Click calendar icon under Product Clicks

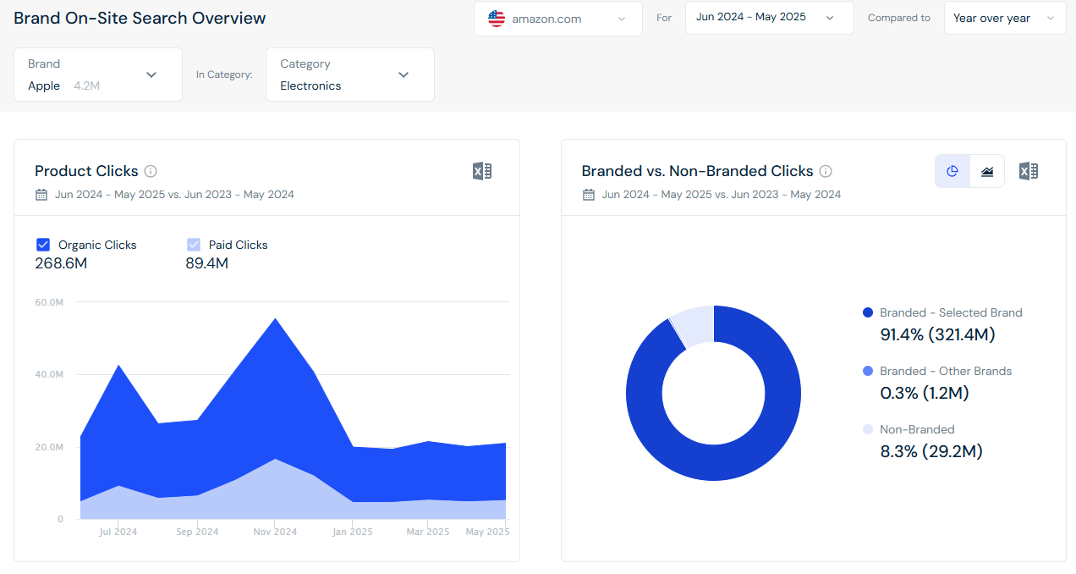pos(41,195)
